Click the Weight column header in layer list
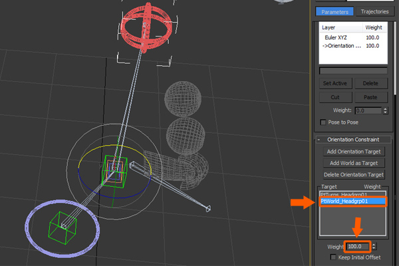The width and height of the screenshot is (399, 266). [374, 27]
